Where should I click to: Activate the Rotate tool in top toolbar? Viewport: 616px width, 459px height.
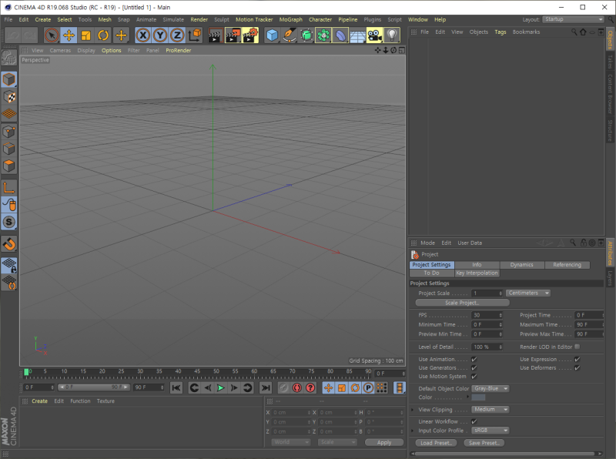[x=103, y=35]
